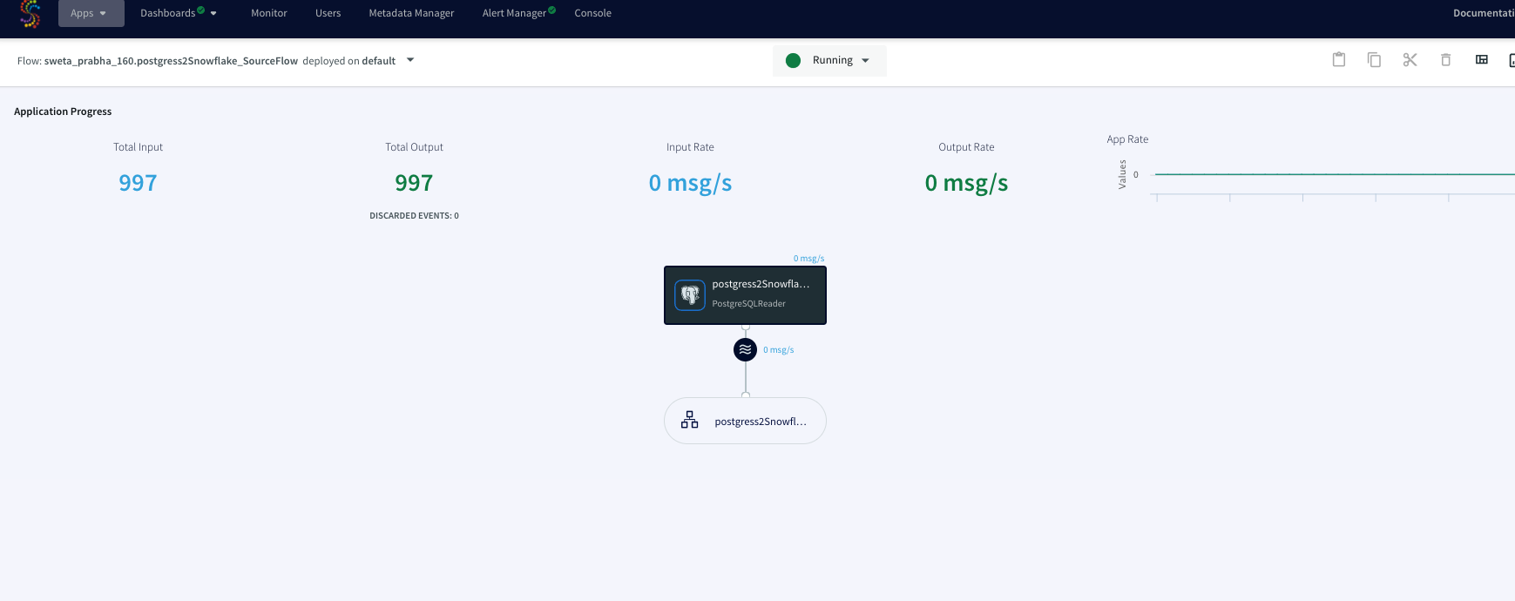
Task: Click the Paste clipboard icon
Action: pyautogui.click(x=1339, y=59)
